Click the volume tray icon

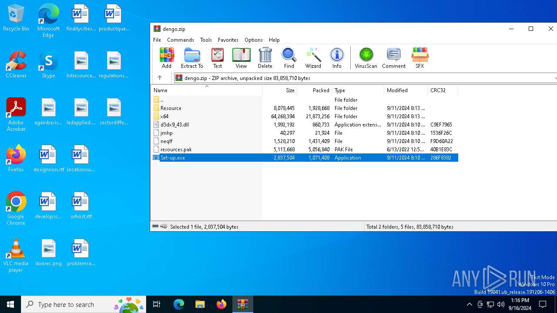pos(501,304)
